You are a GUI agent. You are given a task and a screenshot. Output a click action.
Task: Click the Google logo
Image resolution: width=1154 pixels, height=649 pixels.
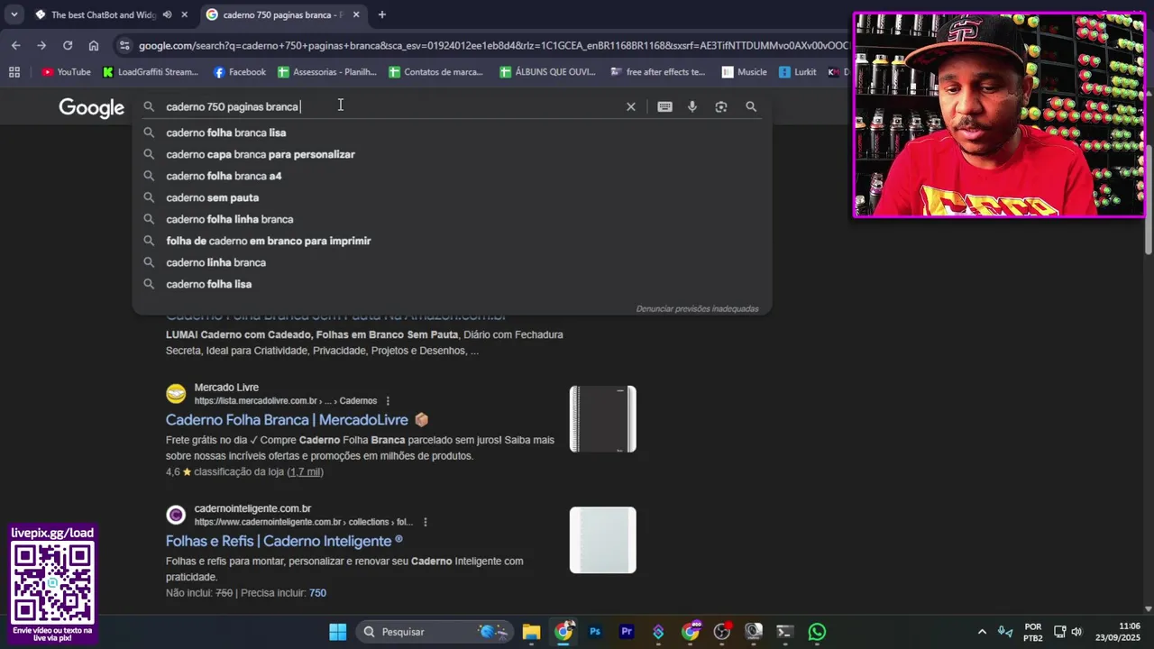[x=91, y=108]
